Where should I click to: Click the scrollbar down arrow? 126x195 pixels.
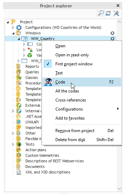point(119,188)
